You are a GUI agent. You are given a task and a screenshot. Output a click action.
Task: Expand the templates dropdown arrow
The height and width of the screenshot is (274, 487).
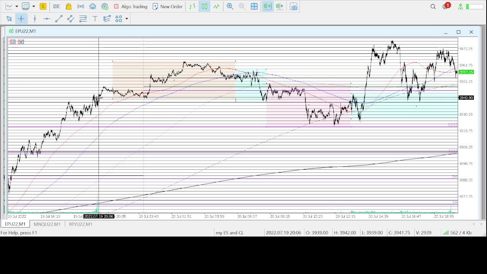33,6
